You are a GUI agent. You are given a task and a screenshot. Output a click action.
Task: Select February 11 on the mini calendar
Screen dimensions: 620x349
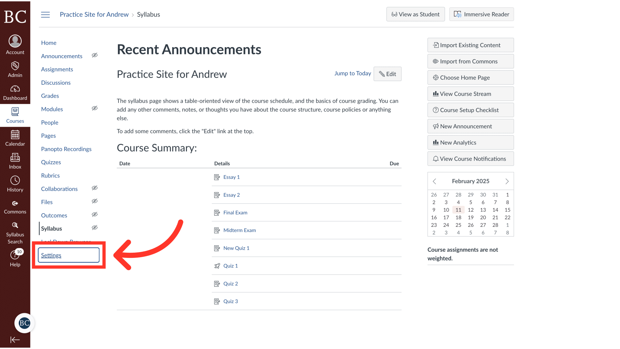pyautogui.click(x=458, y=210)
